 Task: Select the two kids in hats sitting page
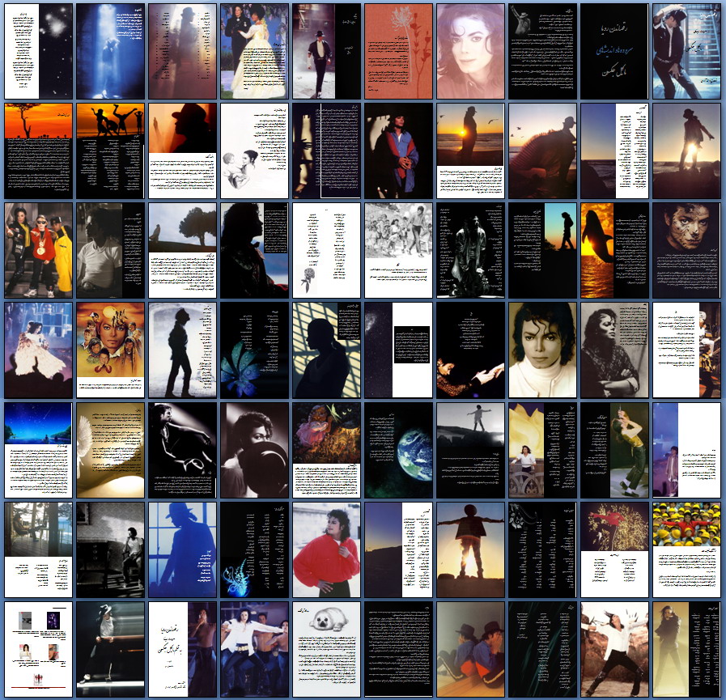coord(469,649)
